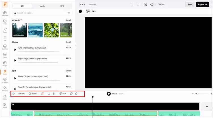The height and width of the screenshot is (118, 213).
Task: Open the Videos sidebar panel
Action: [x=5, y=55]
